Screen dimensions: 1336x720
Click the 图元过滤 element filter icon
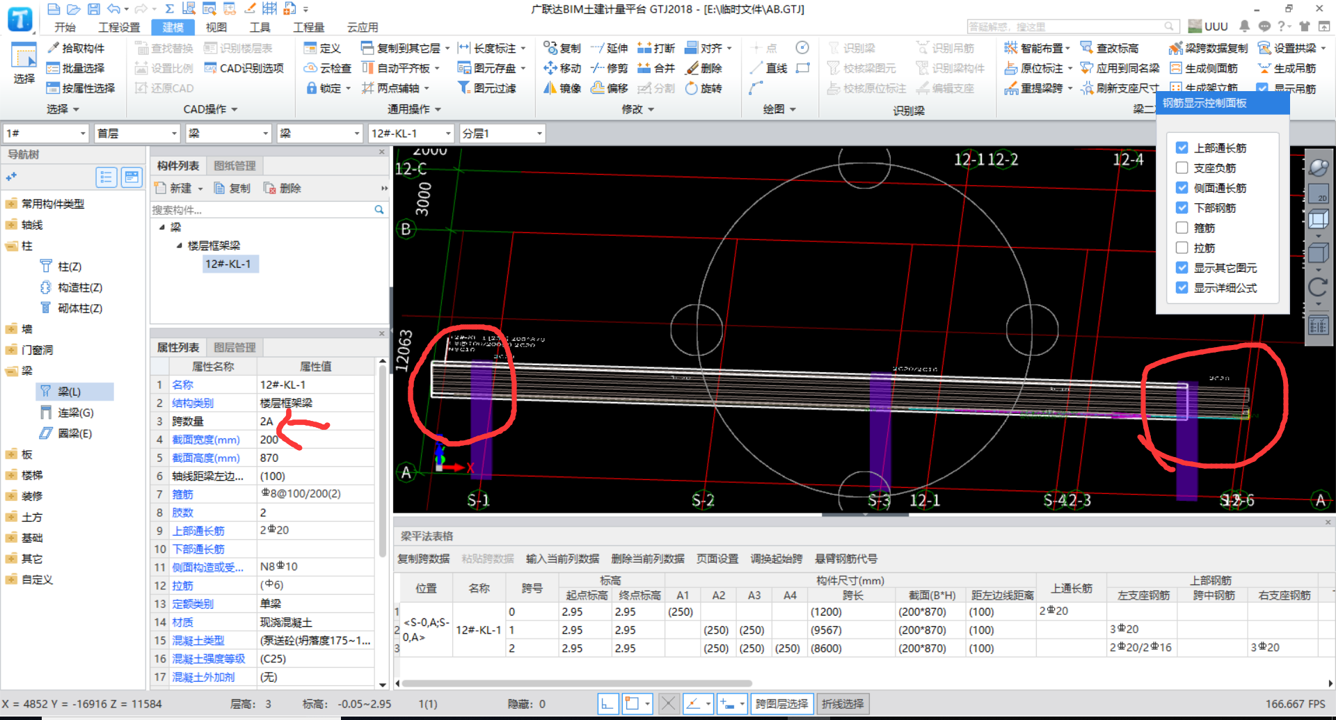[464, 88]
